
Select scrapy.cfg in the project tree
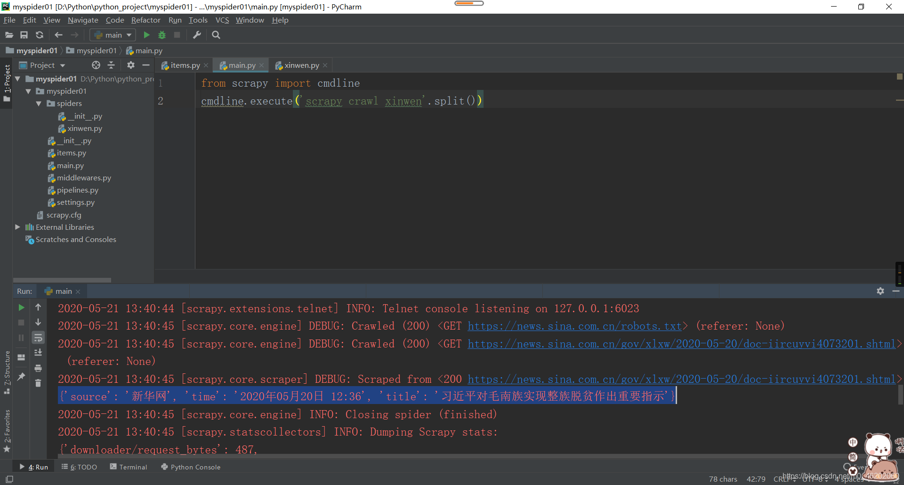[x=59, y=215]
